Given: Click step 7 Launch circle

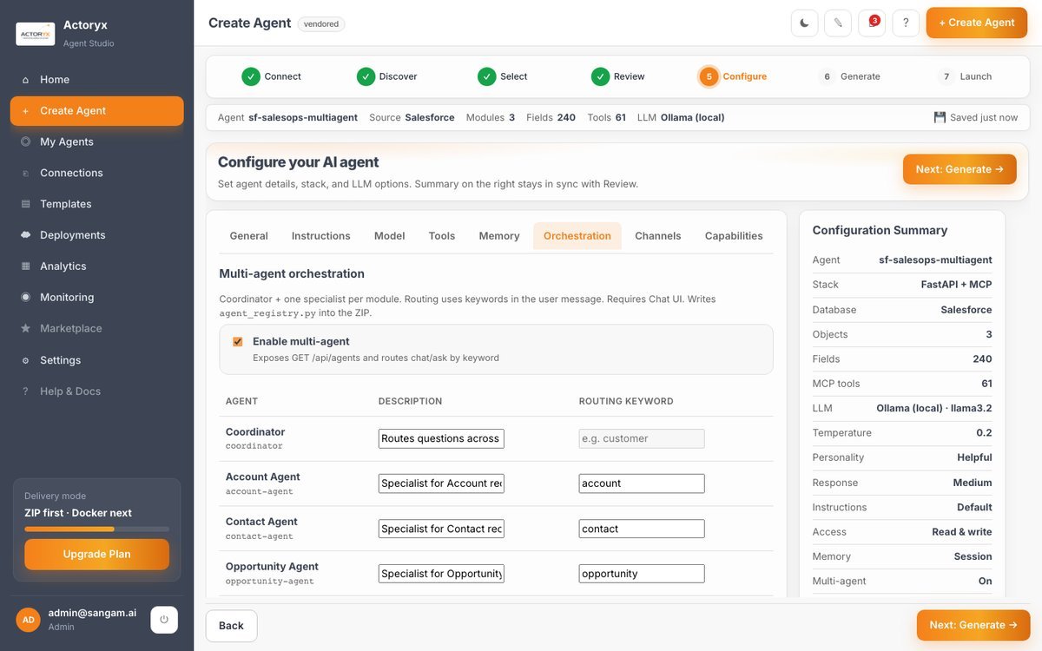Looking at the screenshot, I should [946, 76].
